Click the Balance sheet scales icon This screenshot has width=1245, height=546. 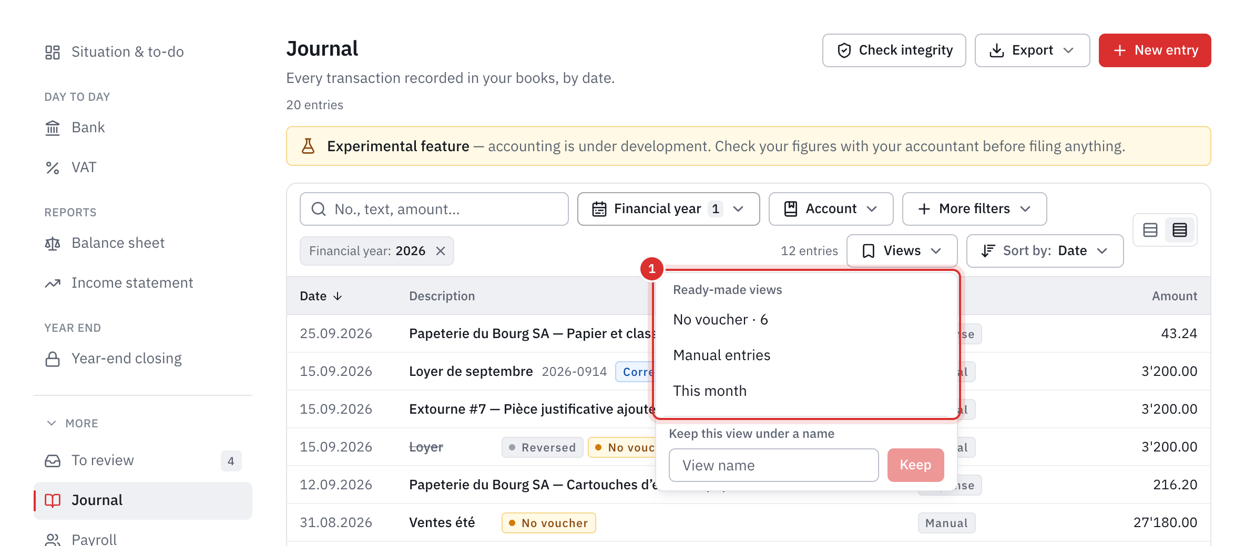[53, 243]
